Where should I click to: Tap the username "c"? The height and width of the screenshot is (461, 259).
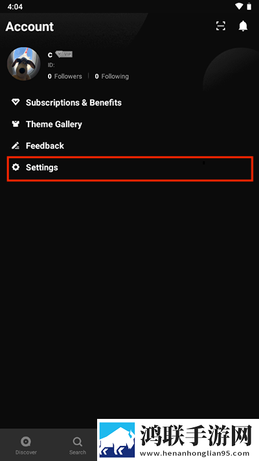[50, 54]
